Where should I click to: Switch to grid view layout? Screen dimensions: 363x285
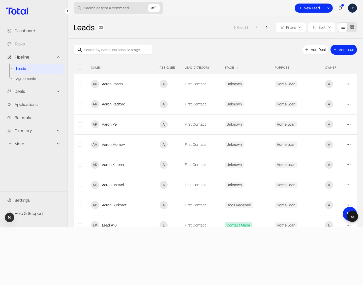(x=352, y=27)
